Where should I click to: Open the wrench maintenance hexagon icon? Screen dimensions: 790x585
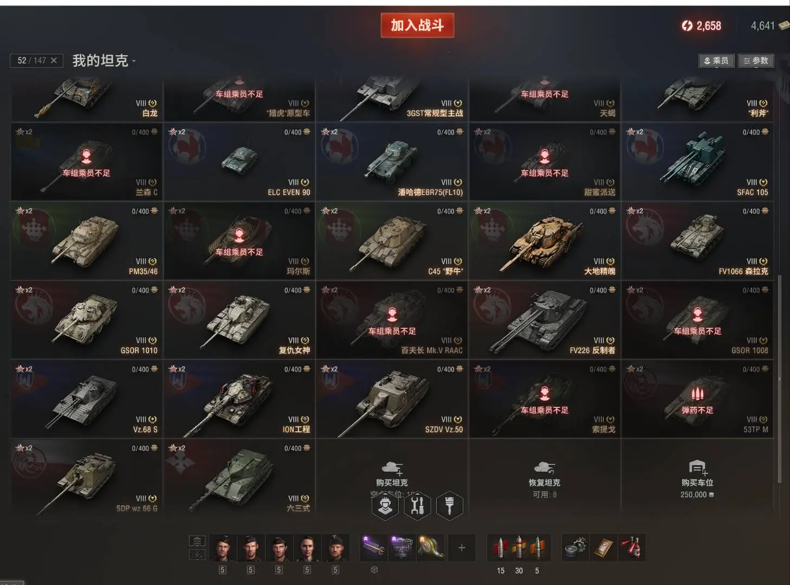click(417, 506)
